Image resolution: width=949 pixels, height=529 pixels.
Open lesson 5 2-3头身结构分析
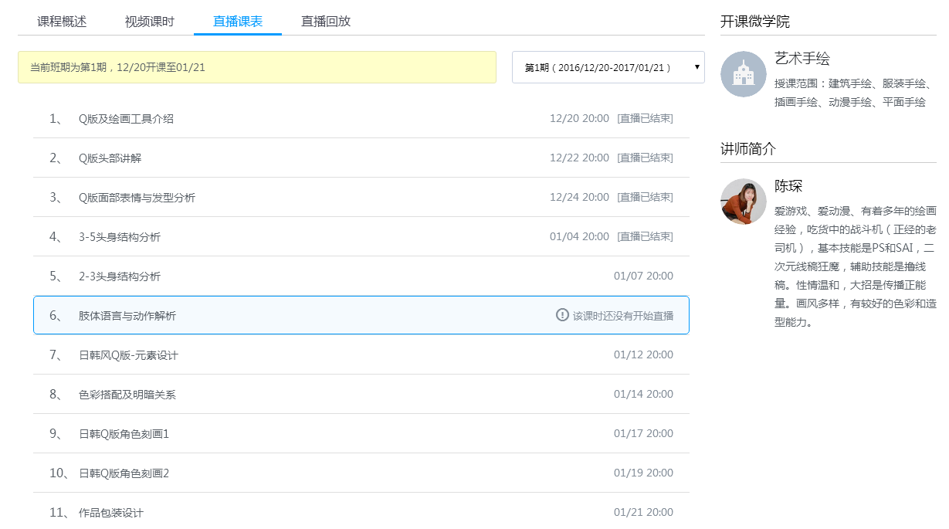120,276
